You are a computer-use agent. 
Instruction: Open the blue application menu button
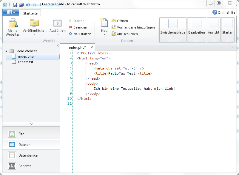point(11,12)
